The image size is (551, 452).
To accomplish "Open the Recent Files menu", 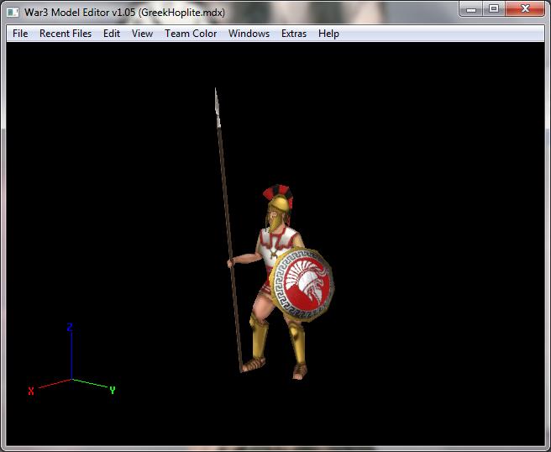I will [66, 34].
